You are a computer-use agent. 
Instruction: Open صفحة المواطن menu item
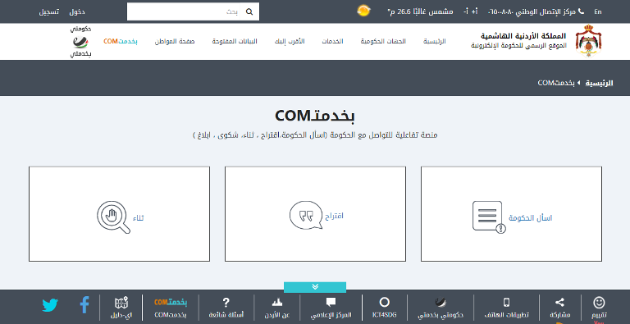tap(175, 41)
